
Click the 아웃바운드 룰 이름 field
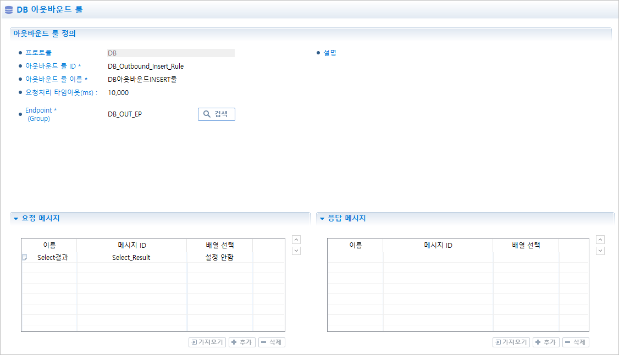142,80
